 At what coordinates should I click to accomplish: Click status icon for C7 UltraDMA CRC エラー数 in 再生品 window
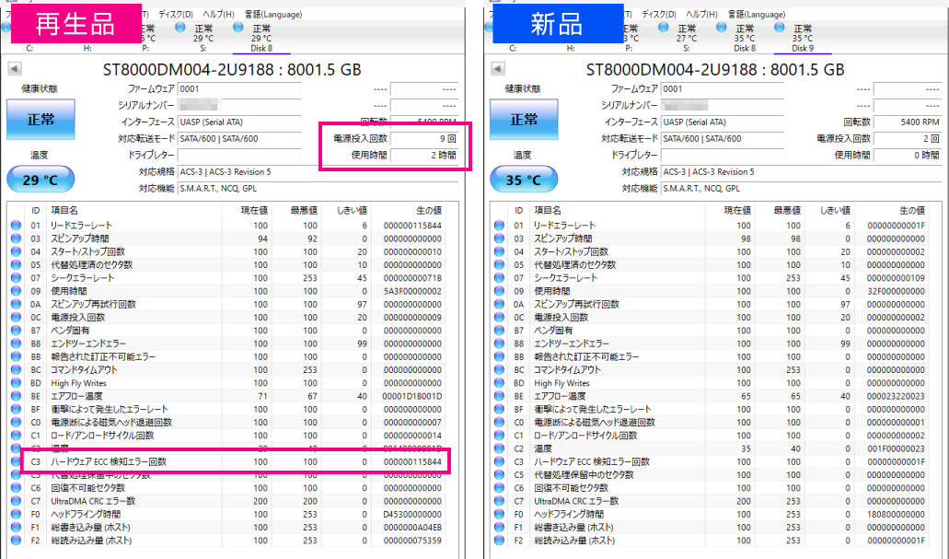point(16,501)
